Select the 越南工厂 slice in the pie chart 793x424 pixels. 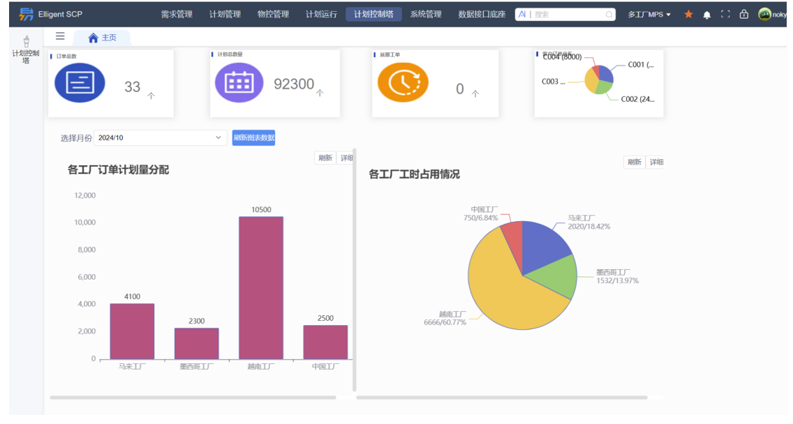[503, 293]
